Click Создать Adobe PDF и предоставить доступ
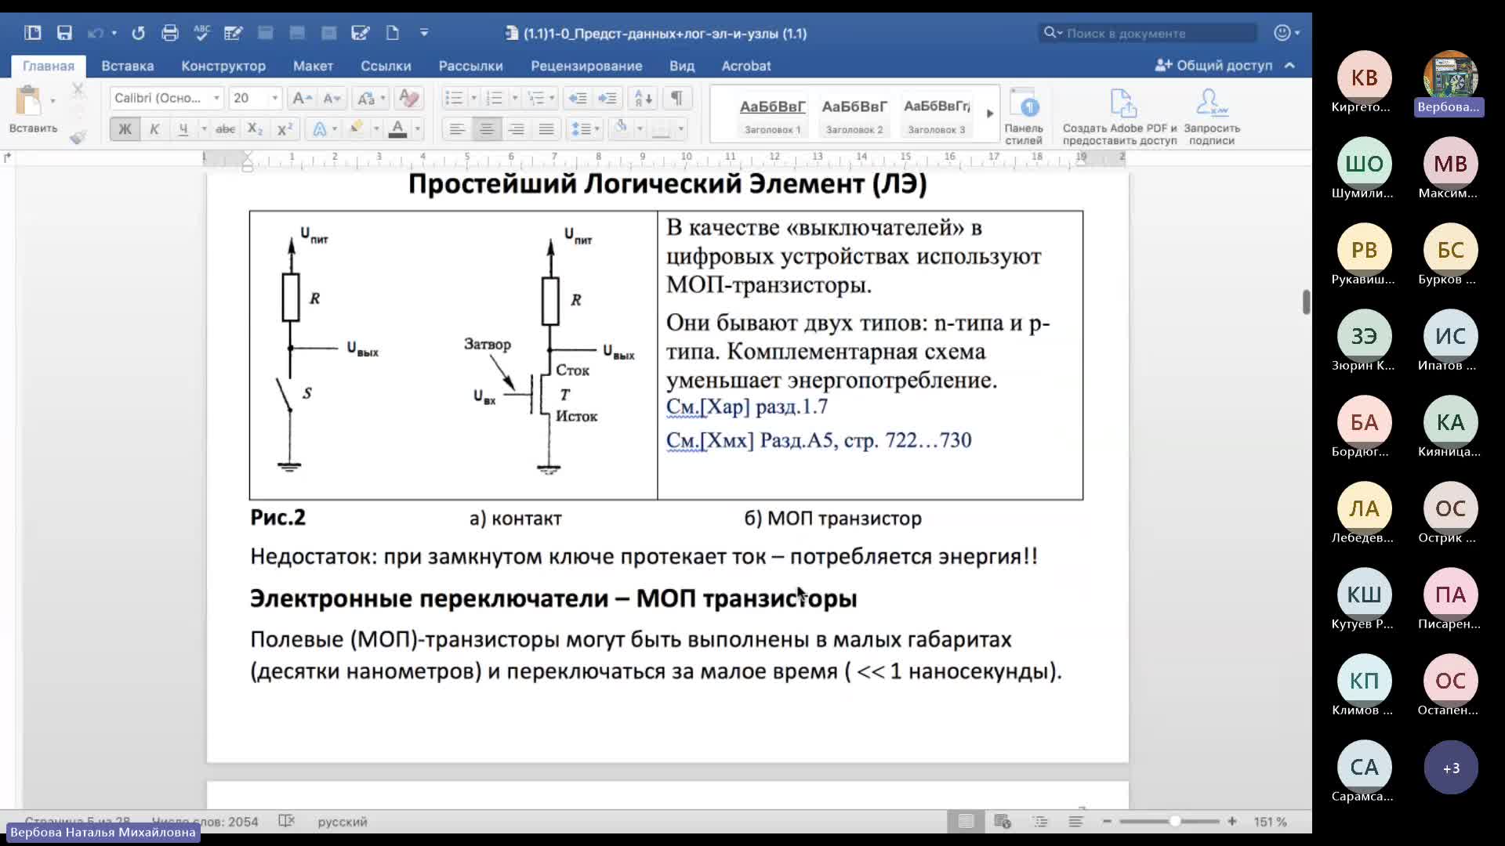The image size is (1505, 846). tap(1120, 116)
